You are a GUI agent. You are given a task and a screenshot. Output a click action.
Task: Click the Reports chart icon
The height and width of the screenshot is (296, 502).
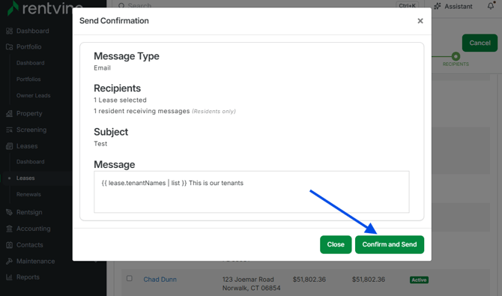click(x=9, y=277)
